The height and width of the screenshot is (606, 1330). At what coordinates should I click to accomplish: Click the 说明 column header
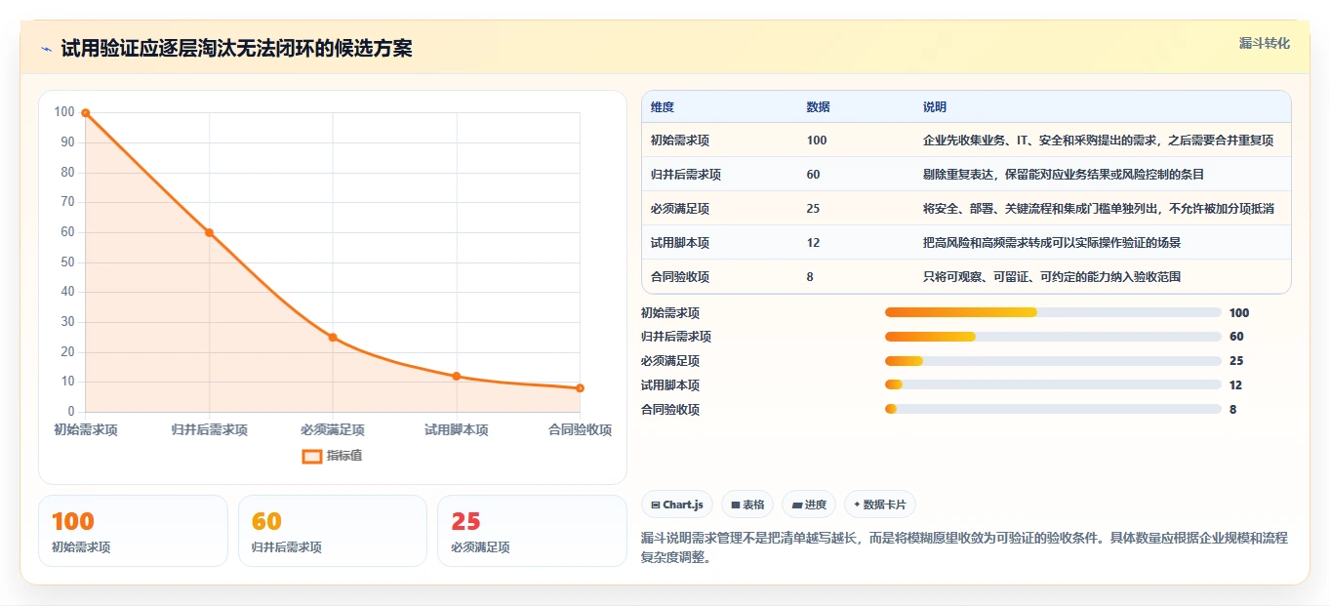coord(935,107)
